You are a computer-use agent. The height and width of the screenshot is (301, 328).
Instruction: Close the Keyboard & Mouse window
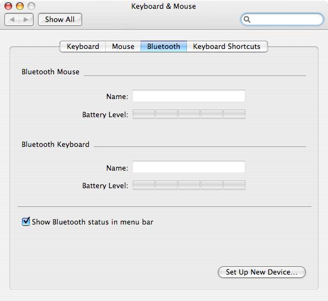click(x=8, y=6)
